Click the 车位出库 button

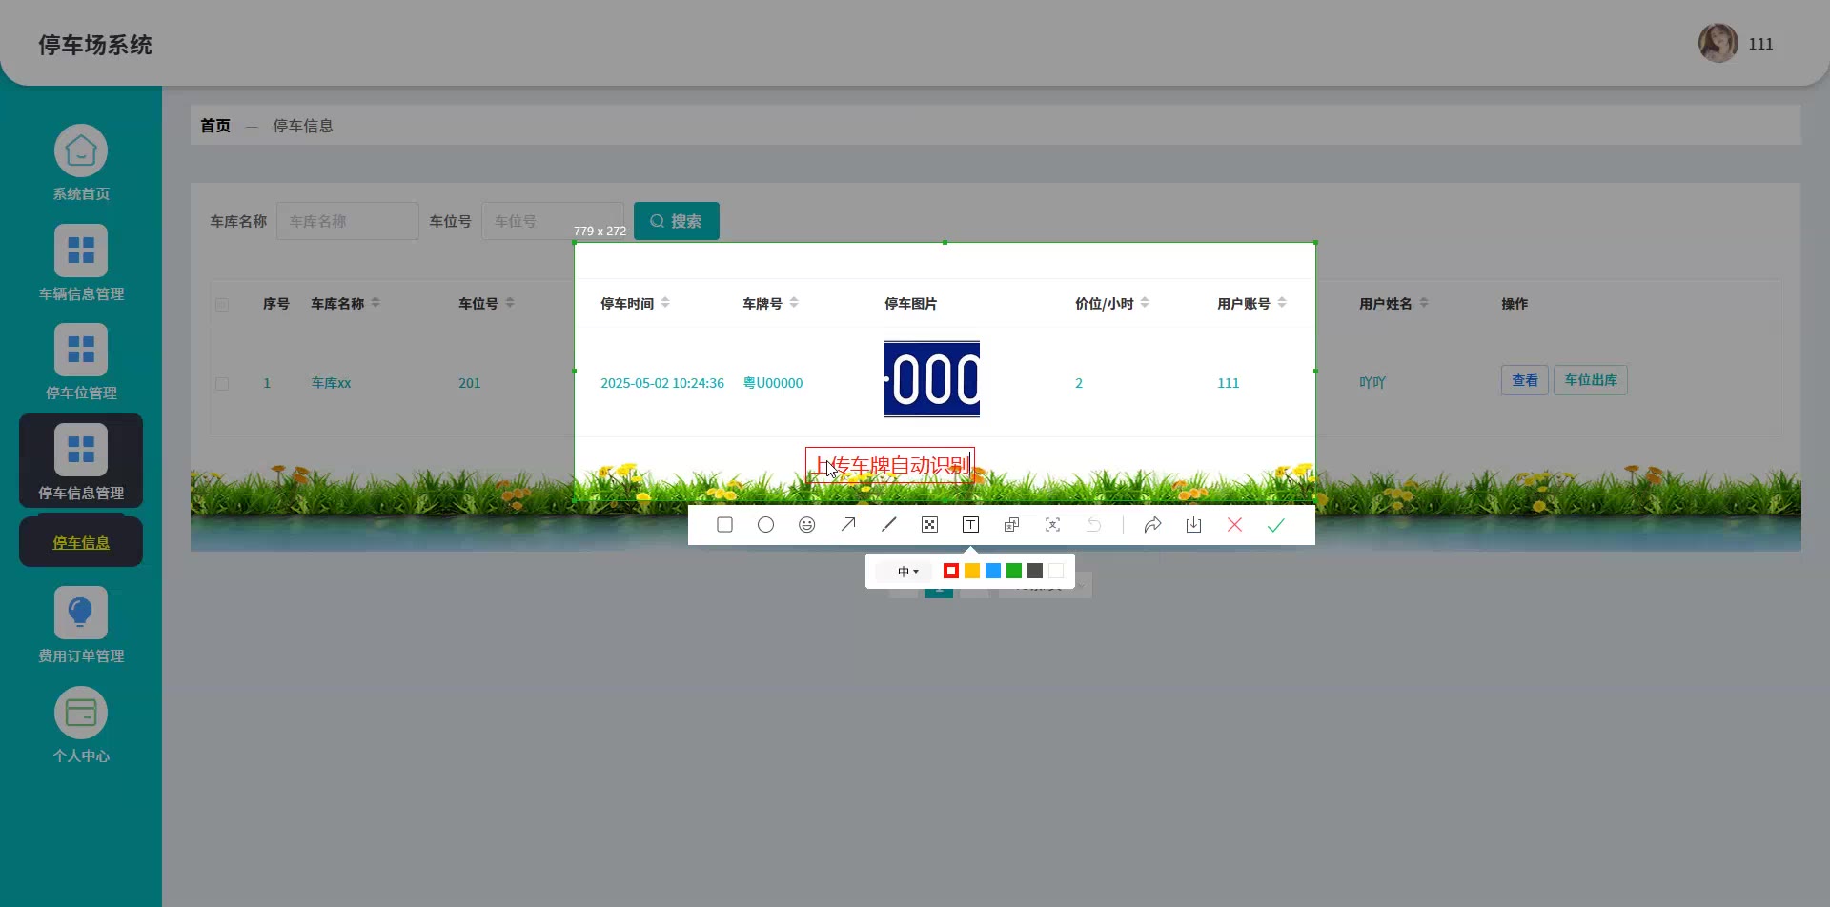pos(1591,380)
